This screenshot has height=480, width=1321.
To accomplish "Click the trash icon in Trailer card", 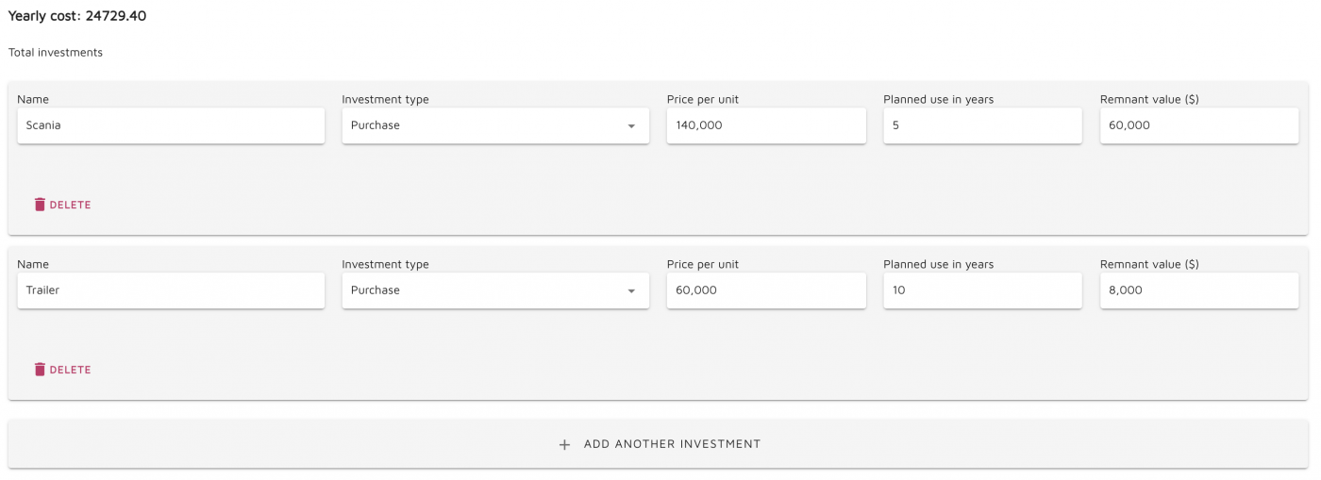I will (x=40, y=370).
